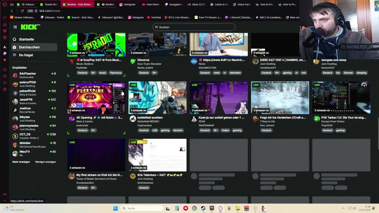Open smirnoff129 recommended channel

click(x=34, y=84)
